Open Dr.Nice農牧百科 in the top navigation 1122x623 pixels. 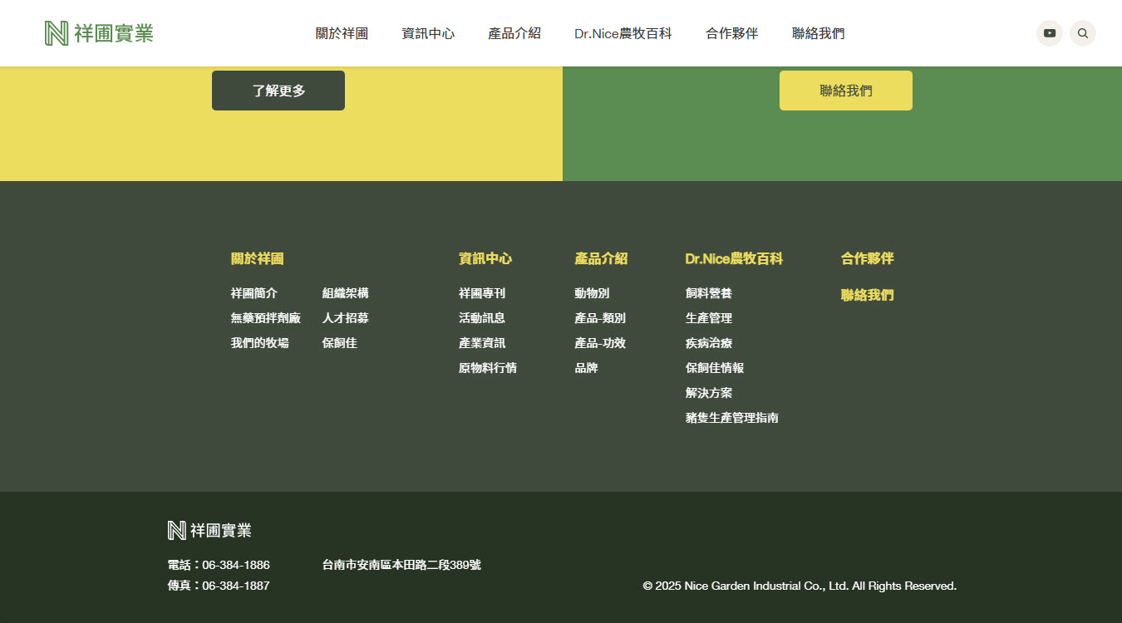click(623, 33)
